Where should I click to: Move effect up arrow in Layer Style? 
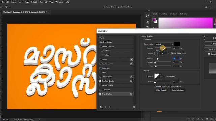[x=105, y=107]
